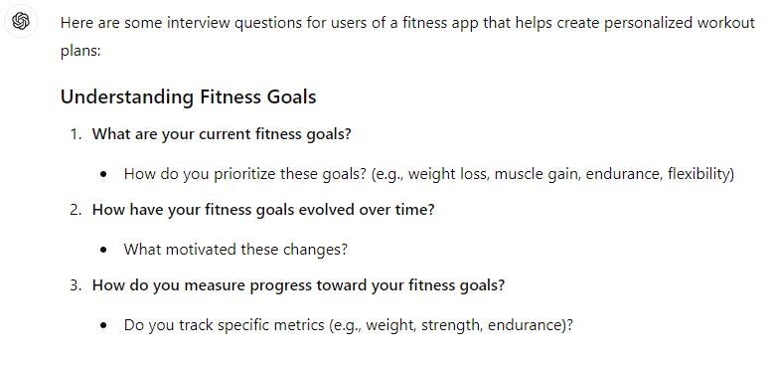Screen dimensions: 771x365
Task: Click the intro line about fitness app interview questions
Action: (407, 37)
